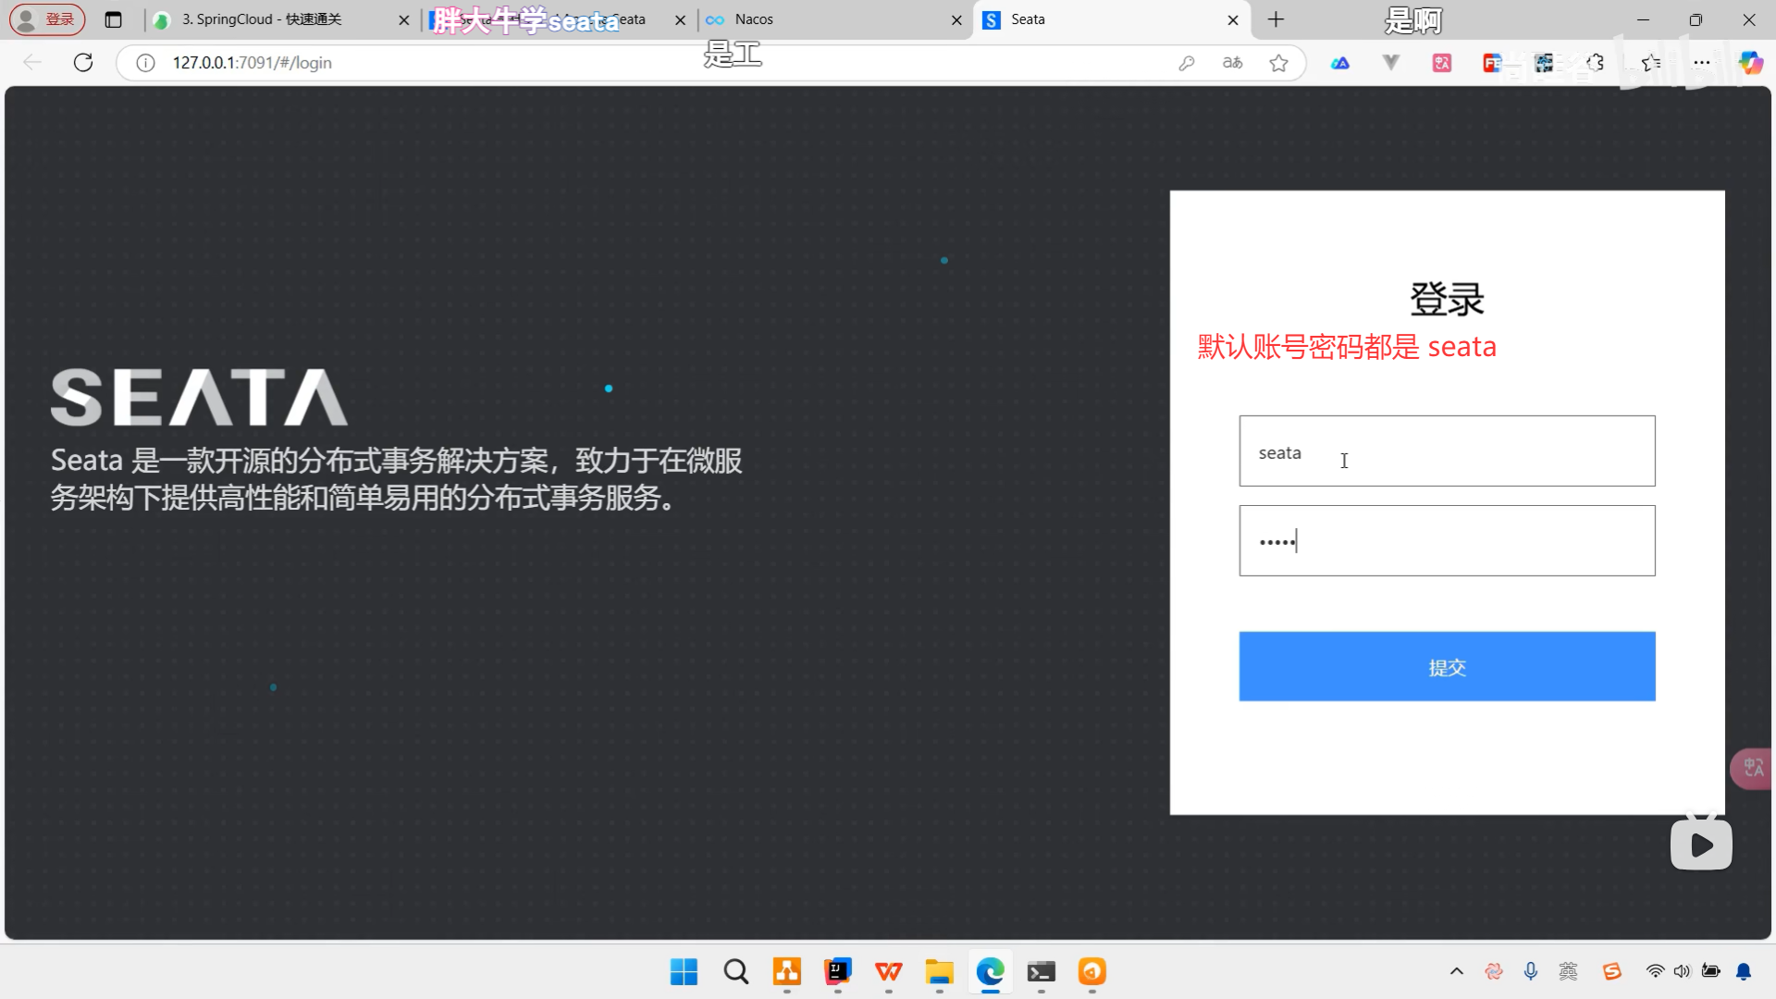1776x999 pixels.
Task: Open browser settings three-dots menu
Action: click(x=1701, y=63)
